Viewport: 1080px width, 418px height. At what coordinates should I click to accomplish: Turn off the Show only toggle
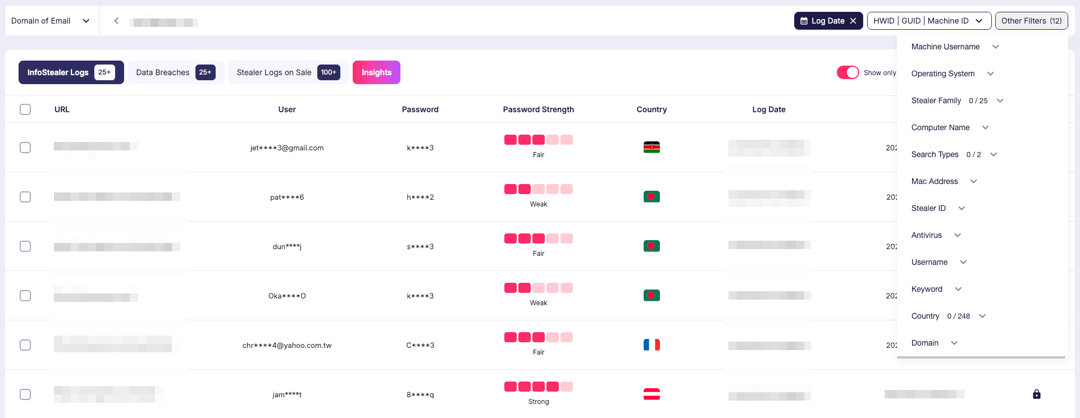point(848,72)
